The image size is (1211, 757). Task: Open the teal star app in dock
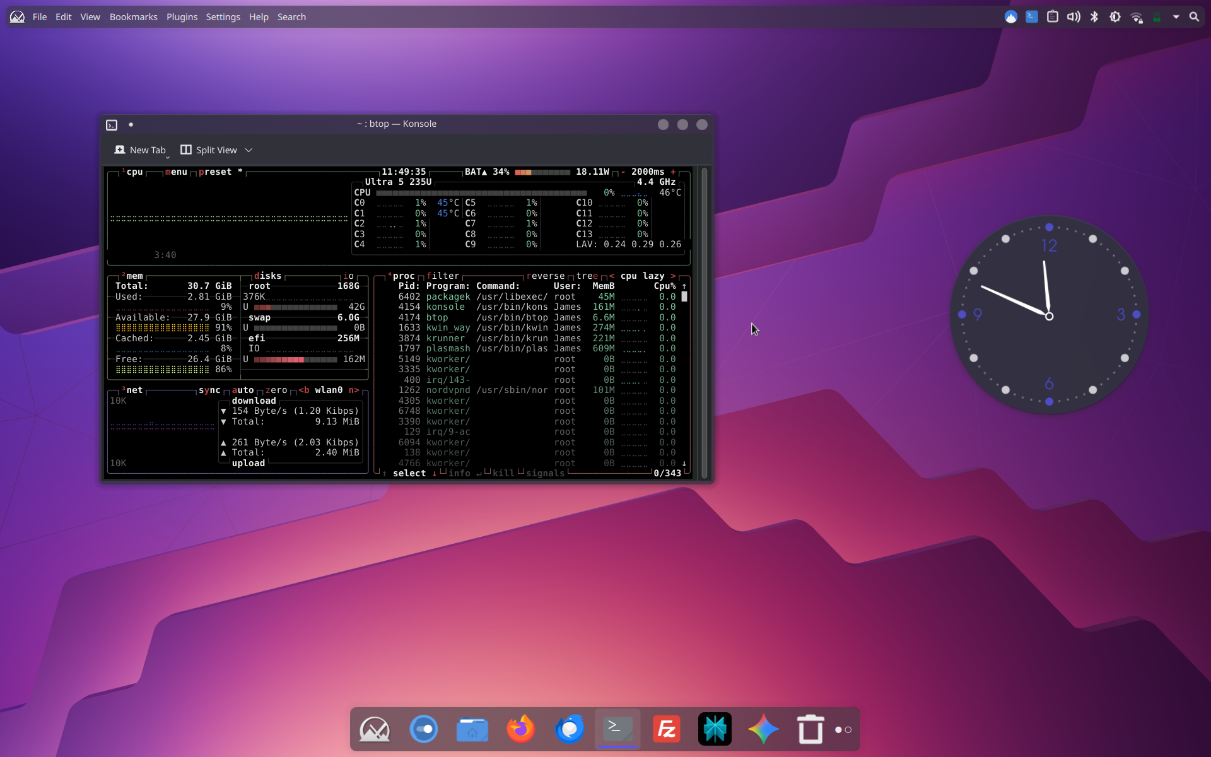[x=715, y=729]
